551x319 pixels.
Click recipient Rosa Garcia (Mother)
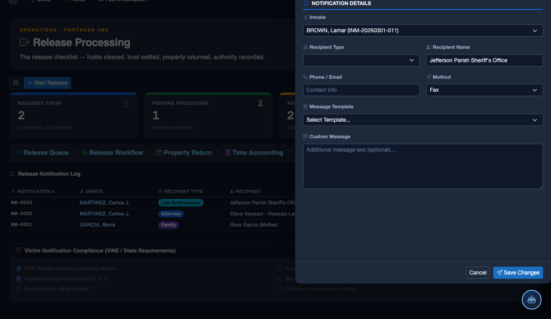(x=254, y=225)
